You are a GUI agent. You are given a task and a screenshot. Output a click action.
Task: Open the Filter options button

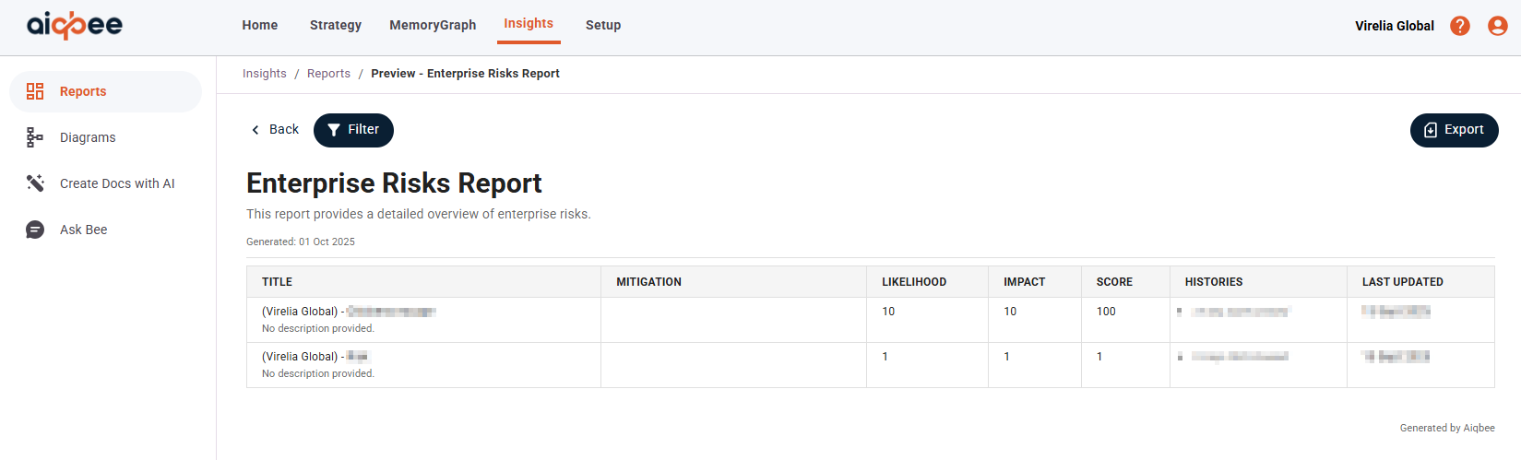pos(353,130)
